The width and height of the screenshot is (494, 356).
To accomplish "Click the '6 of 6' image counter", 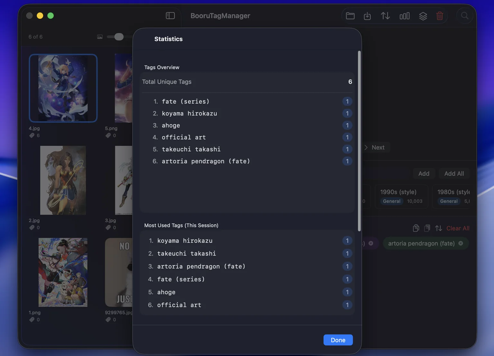I will click(x=35, y=37).
